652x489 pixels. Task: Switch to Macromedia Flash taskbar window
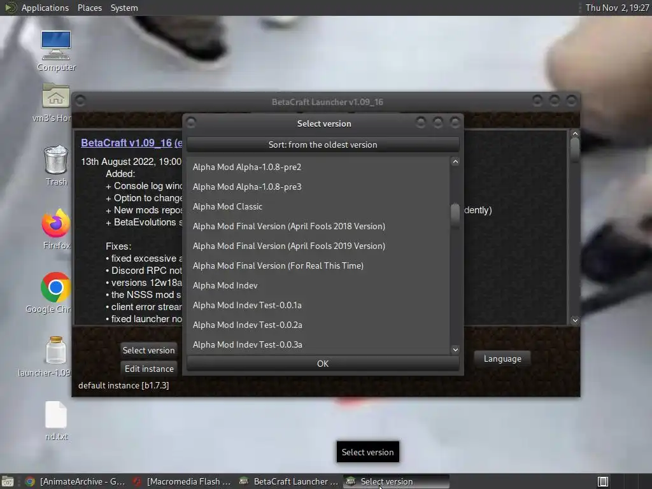(182, 481)
